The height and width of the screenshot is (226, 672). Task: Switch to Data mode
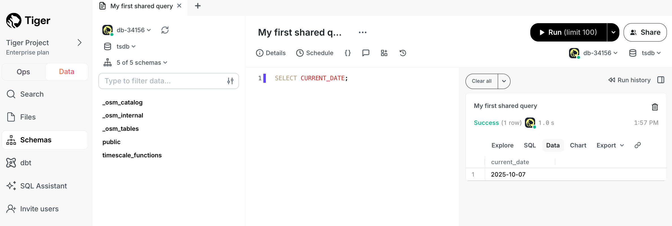click(67, 72)
